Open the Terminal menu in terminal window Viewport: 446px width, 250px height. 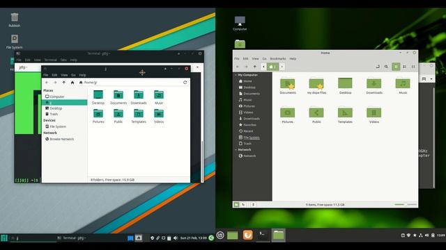click(50, 60)
